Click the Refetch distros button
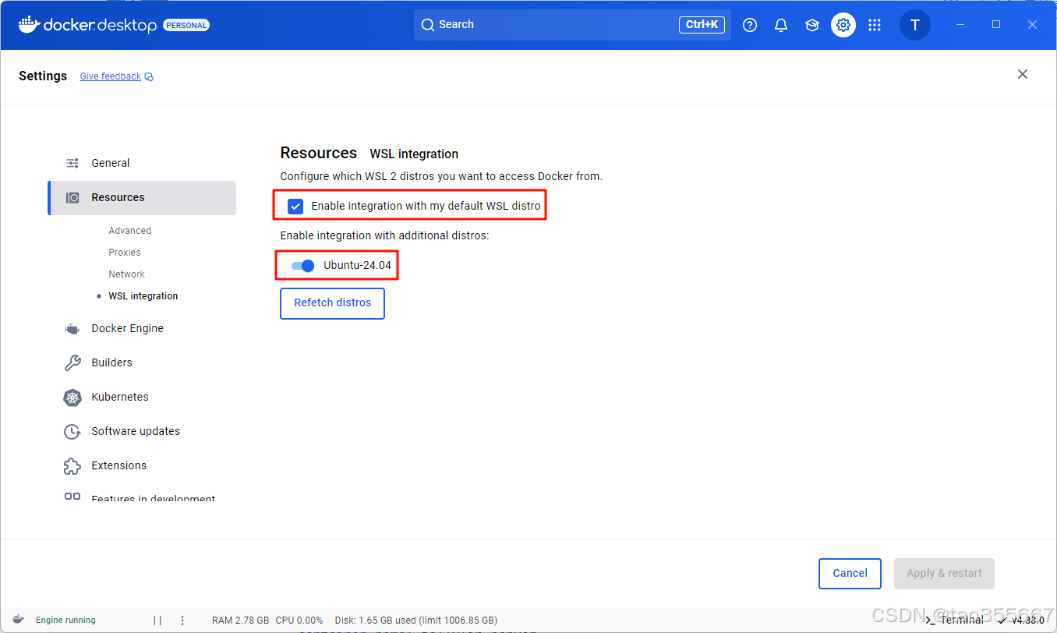 (x=333, y=303)
